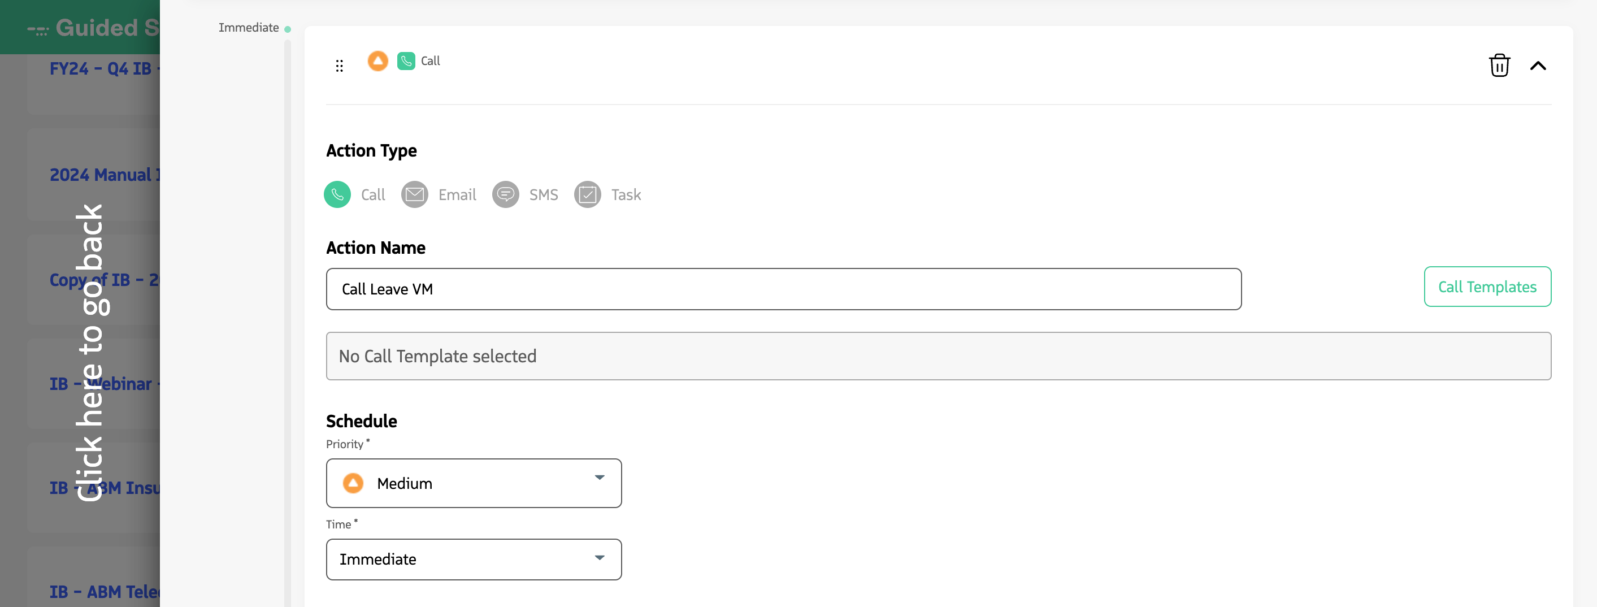This screenshot has width=1597, height=607.
Task: Select the Task action type
Action: click(588, 194)
